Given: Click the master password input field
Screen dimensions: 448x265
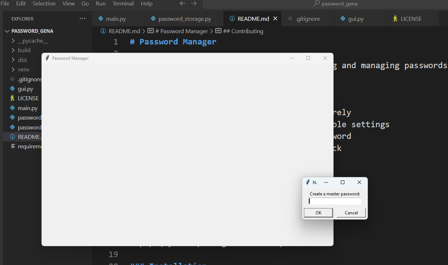Looking at the screenshot, I should coord(335,201).
